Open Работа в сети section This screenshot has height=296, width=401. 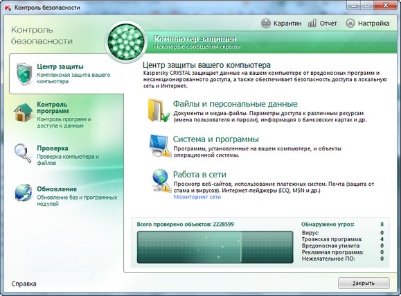click(x=199, y=175)
